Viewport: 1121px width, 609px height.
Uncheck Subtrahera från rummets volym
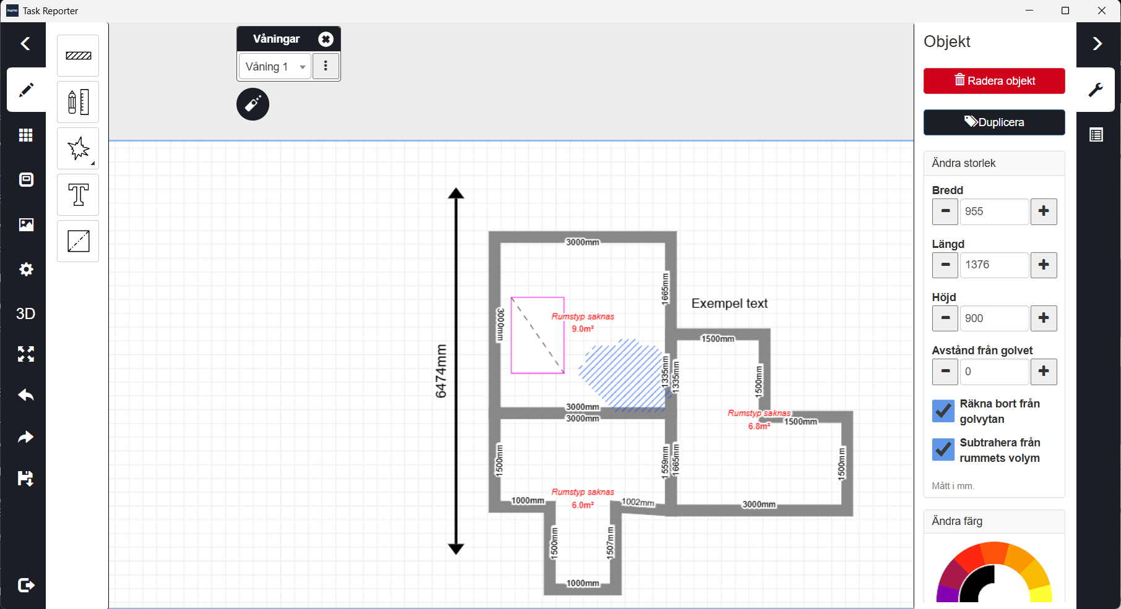[943, 450]
